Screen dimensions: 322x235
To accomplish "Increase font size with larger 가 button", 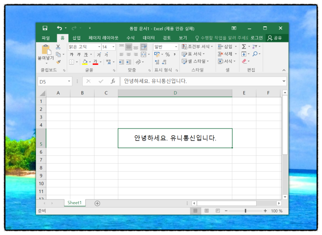I will tap(99, 55).
